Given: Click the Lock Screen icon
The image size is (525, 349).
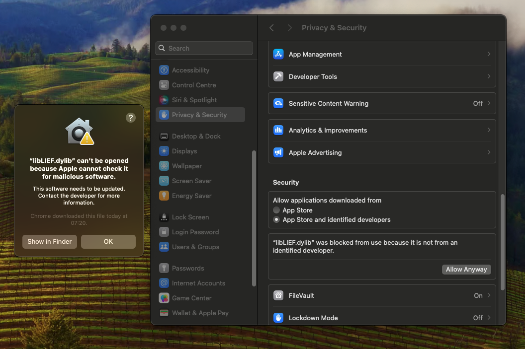Looking at the screenshot, I should point(164,217).
